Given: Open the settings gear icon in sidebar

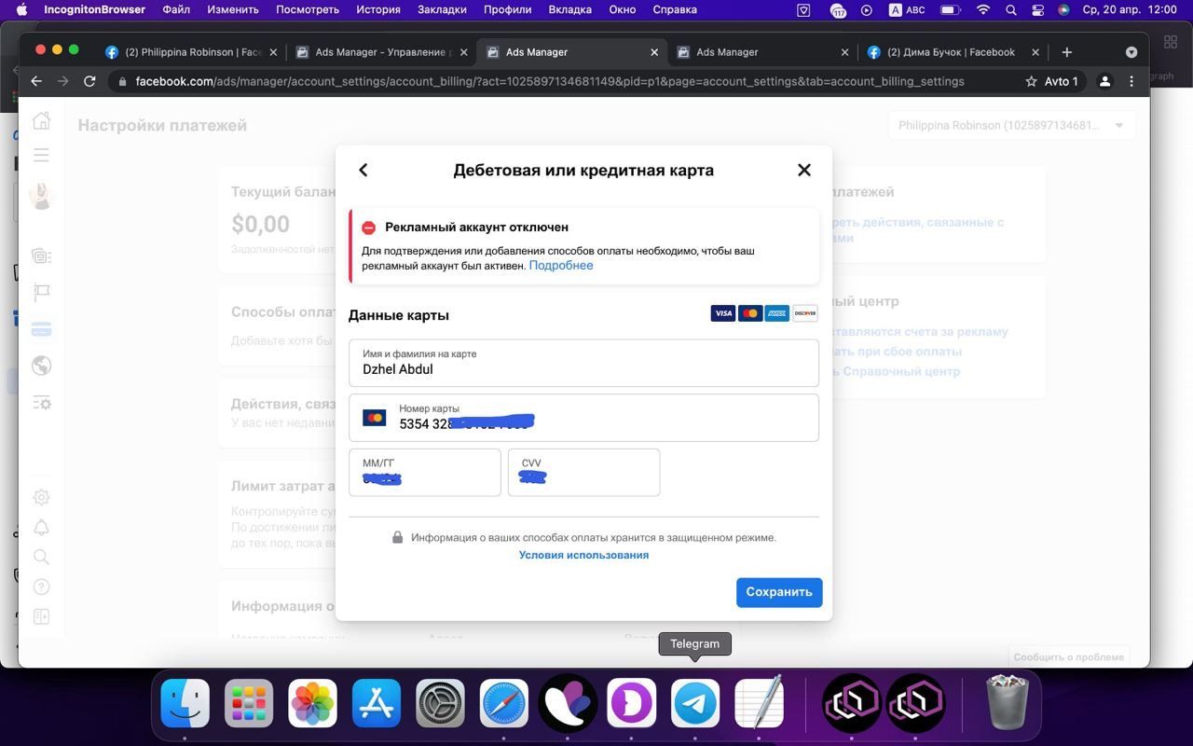Looking at the screenshot, I should [x=41, y=497].
